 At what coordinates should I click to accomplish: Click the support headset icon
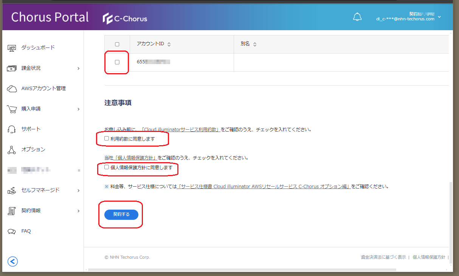click(x=12, y=129)
